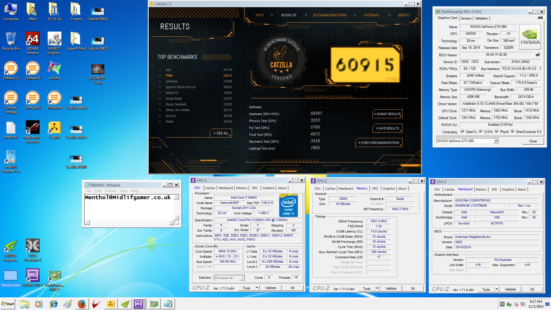Toggle the OpenCL checkbox in GPU-Z
This screenshot has width=551, height=310.
462,132
